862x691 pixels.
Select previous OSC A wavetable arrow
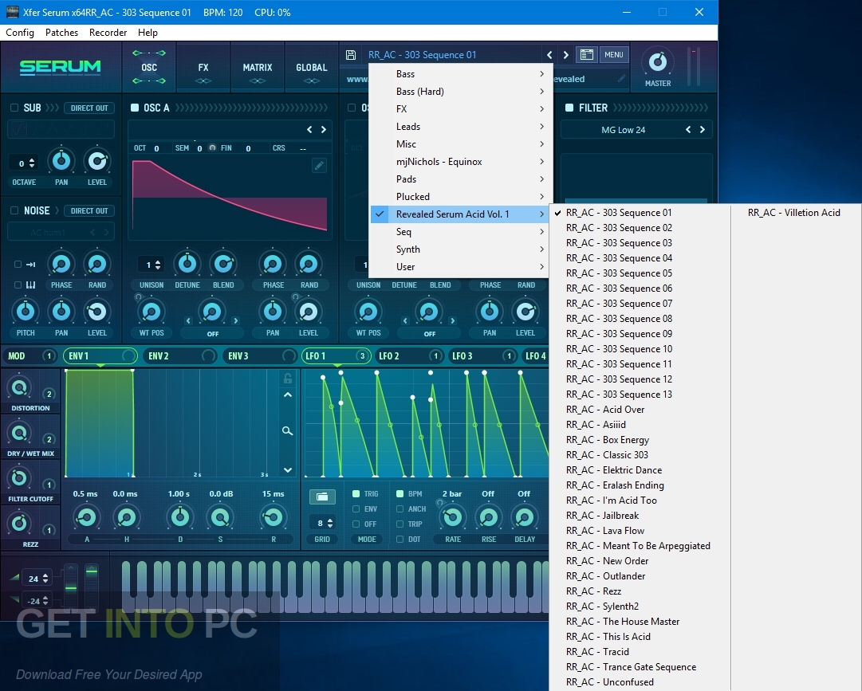pos(309,130)
